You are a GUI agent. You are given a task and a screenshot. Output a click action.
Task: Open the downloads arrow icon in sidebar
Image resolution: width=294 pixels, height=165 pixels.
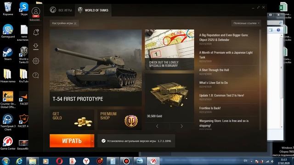[36, 46]
